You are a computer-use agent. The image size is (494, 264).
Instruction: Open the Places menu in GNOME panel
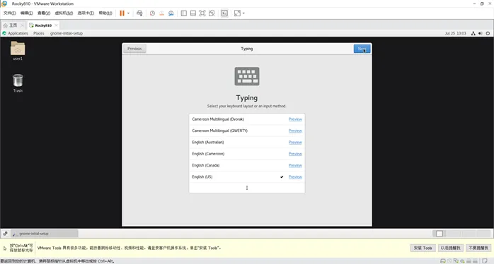39,33
